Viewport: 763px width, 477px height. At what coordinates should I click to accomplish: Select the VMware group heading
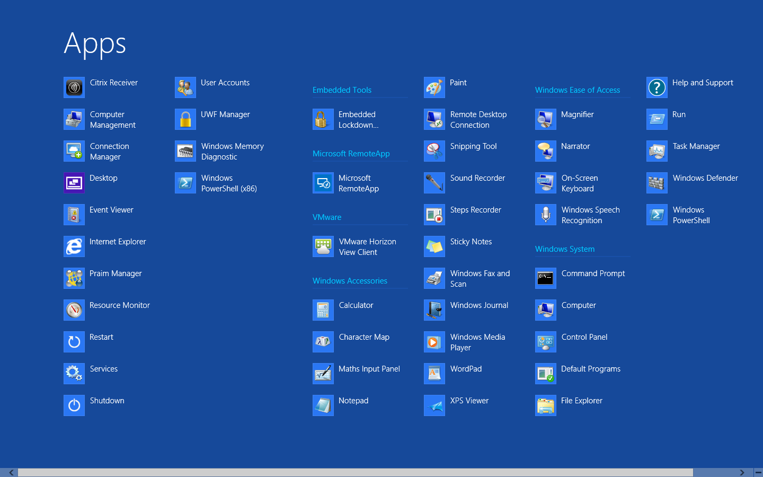tap(327, 217)
